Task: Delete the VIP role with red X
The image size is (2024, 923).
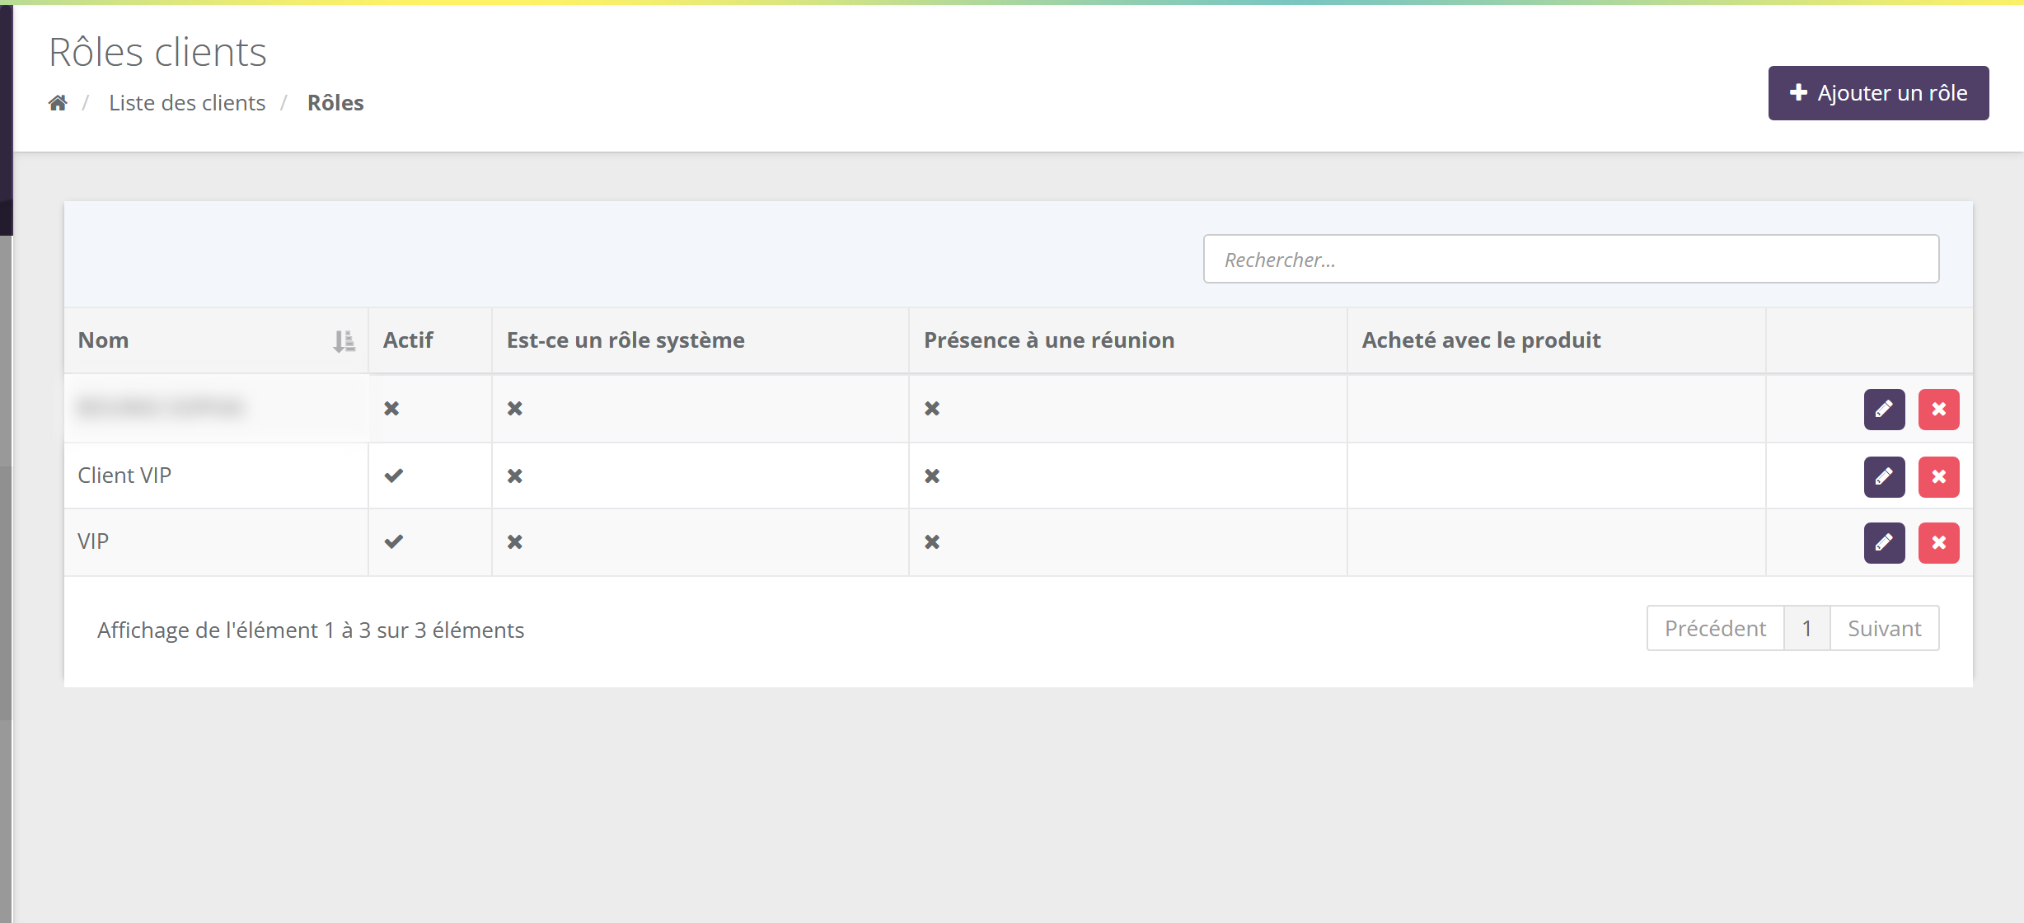Action: pos(1939,543)
